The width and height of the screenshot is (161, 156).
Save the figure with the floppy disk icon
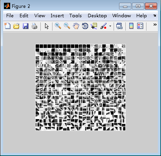(x=25, y=26)
